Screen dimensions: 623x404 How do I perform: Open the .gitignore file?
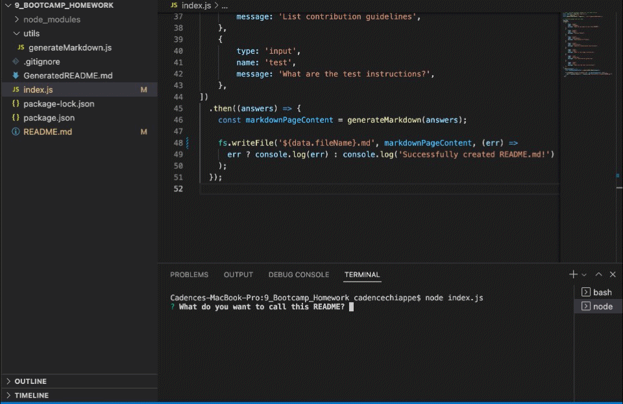click(x=42, y=62)
